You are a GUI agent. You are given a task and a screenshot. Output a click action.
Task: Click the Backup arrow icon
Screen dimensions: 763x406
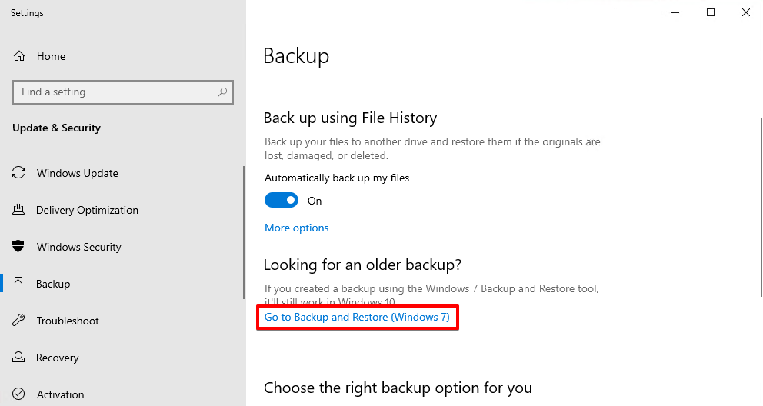(x=19, y=284)
